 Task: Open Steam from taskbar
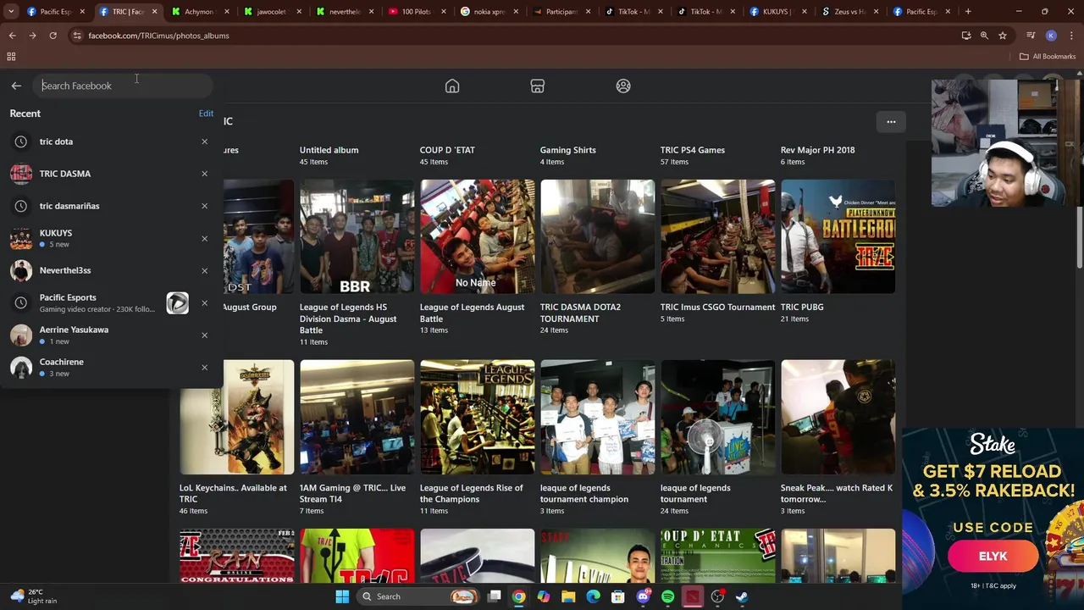click(x=742, y=596)
